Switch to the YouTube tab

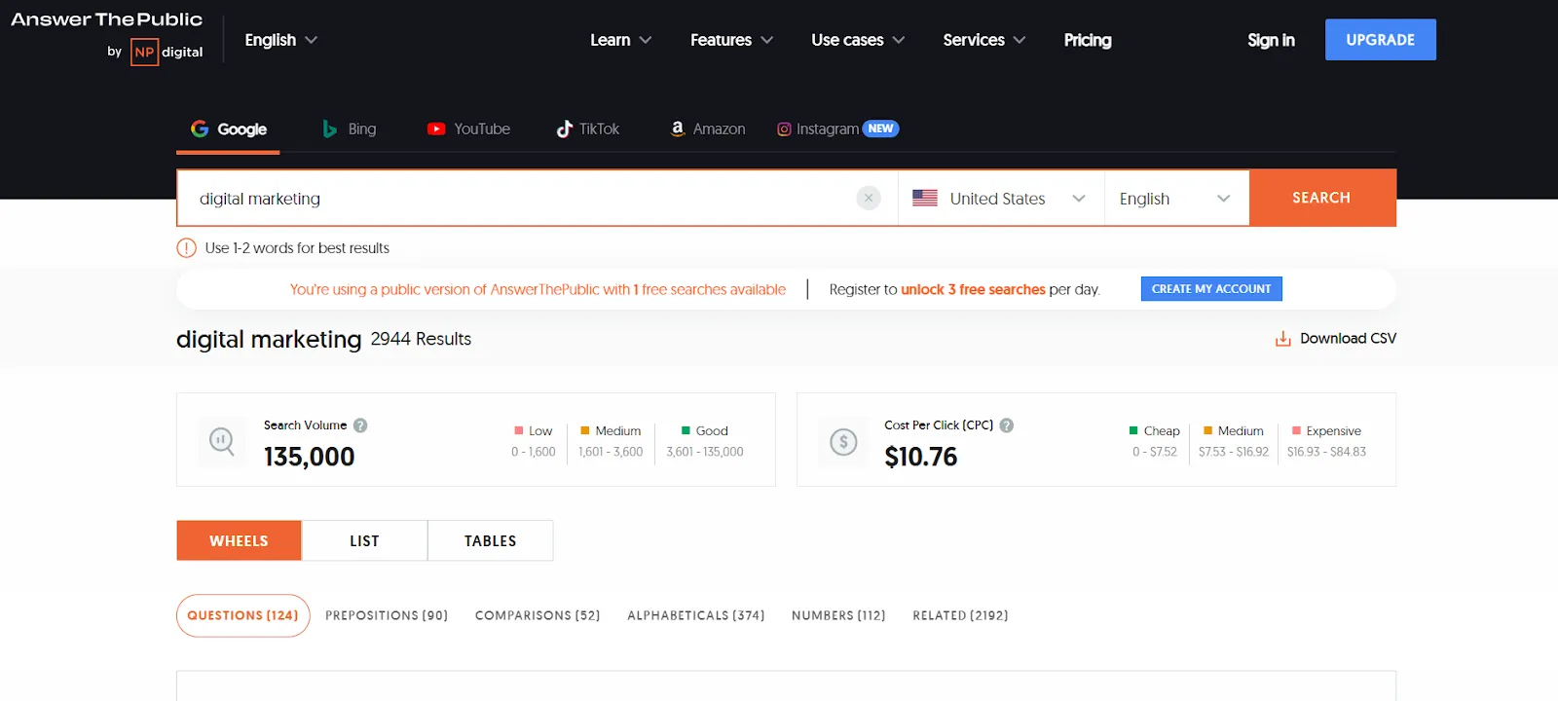tap(468, 129)
